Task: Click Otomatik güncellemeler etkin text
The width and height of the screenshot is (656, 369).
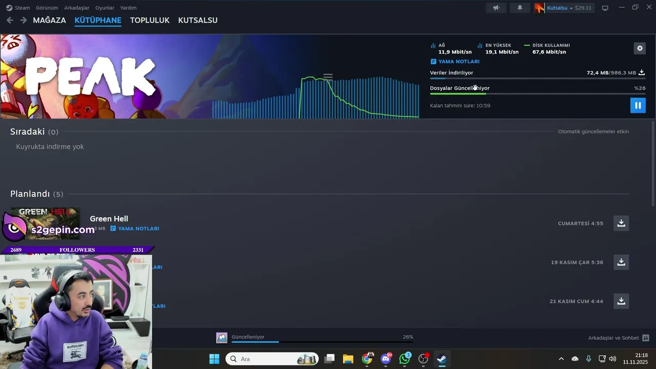Action: coord(593,132)
